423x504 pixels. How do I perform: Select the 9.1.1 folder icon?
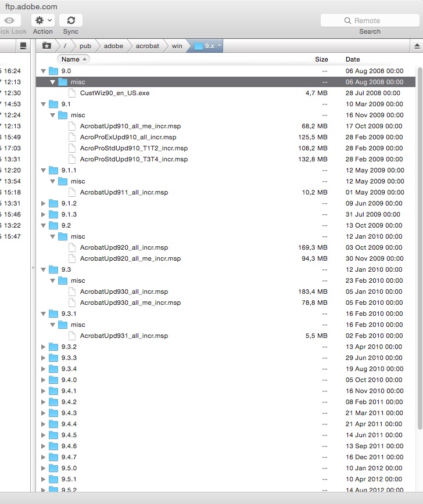click(x=53, y=170)
